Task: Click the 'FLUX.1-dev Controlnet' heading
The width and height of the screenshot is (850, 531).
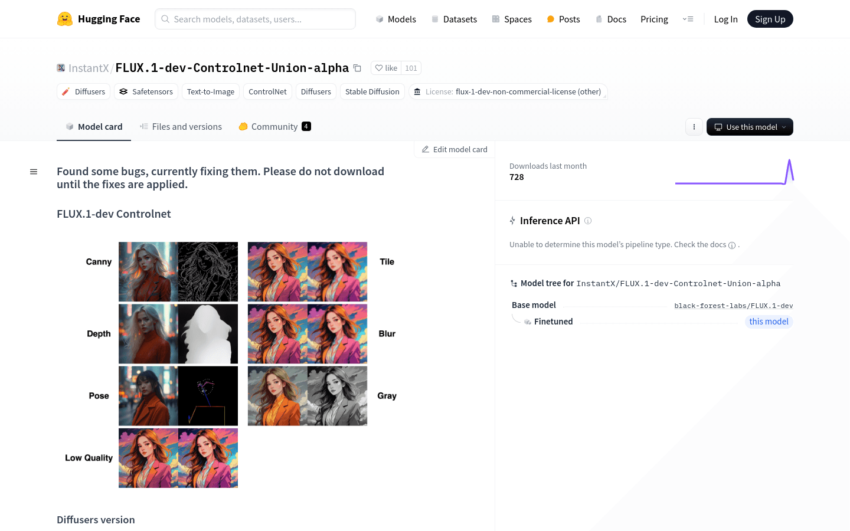Action: [114, 214]
